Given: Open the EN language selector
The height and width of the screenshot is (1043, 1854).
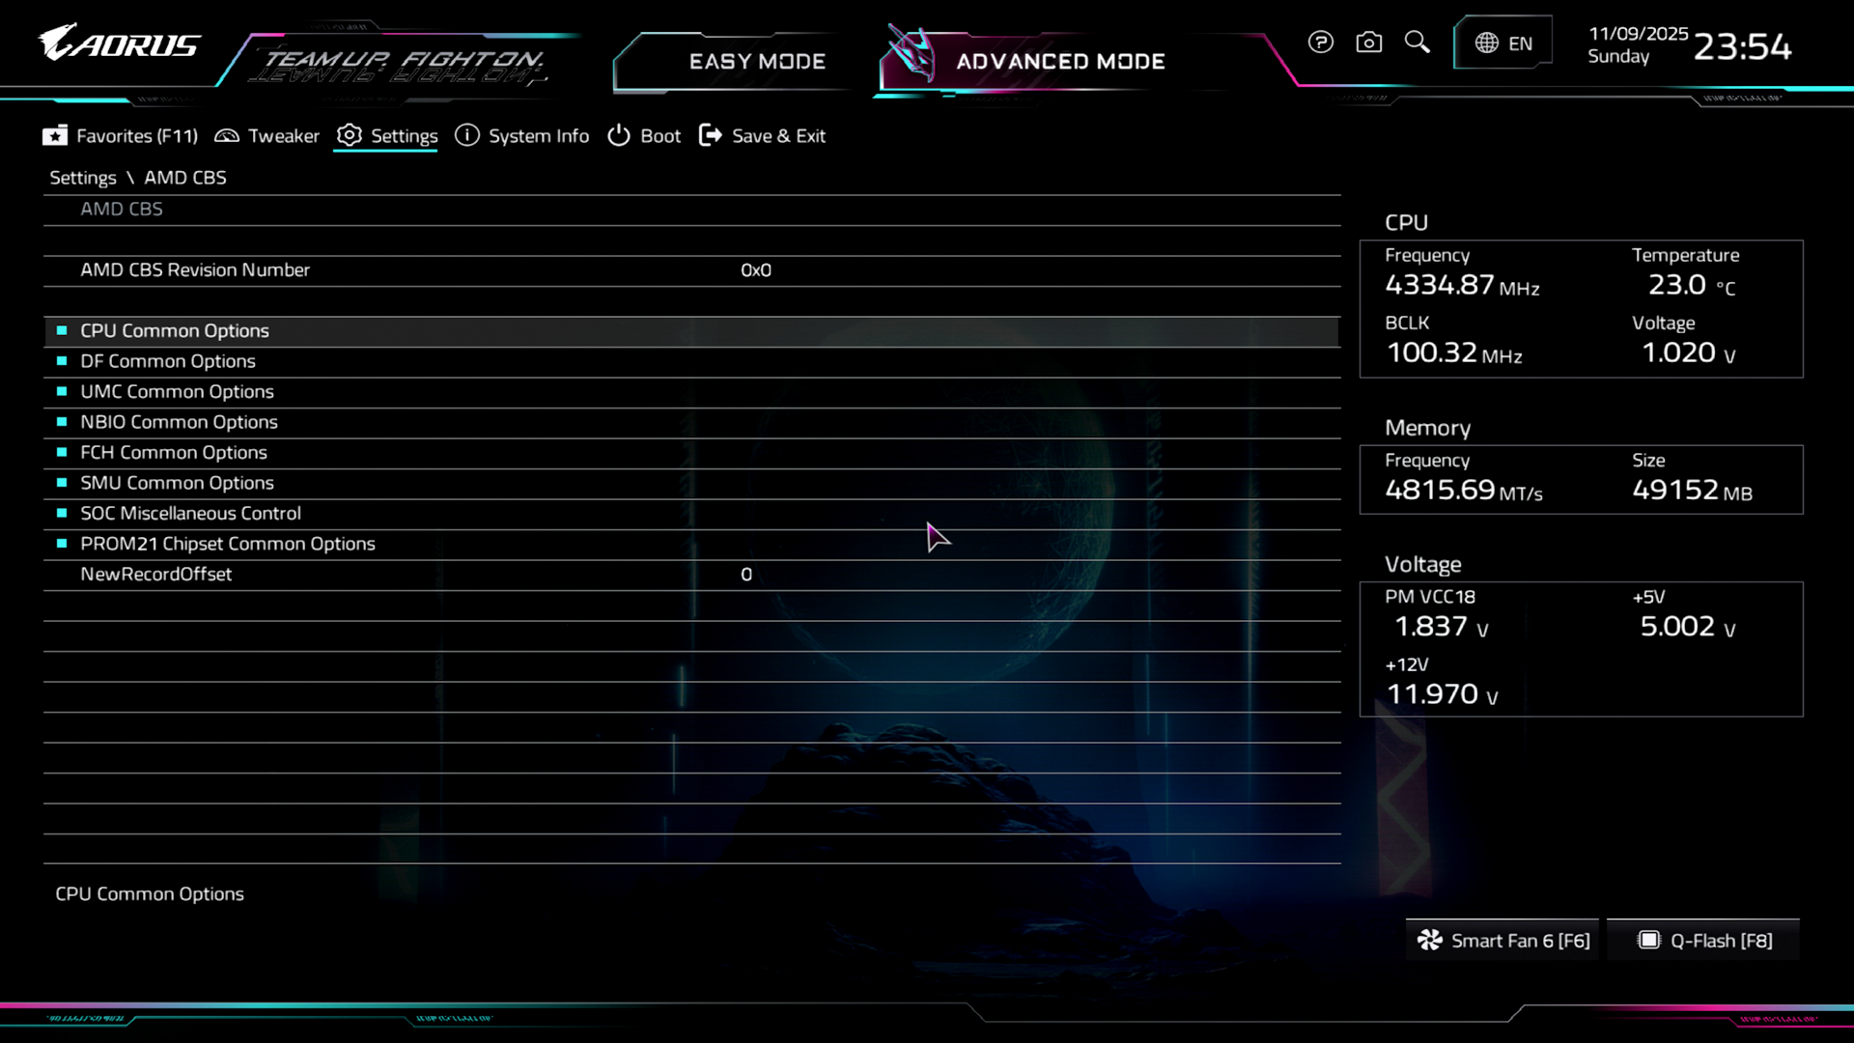Looking at the screenshot, I should click(1503, 43).
